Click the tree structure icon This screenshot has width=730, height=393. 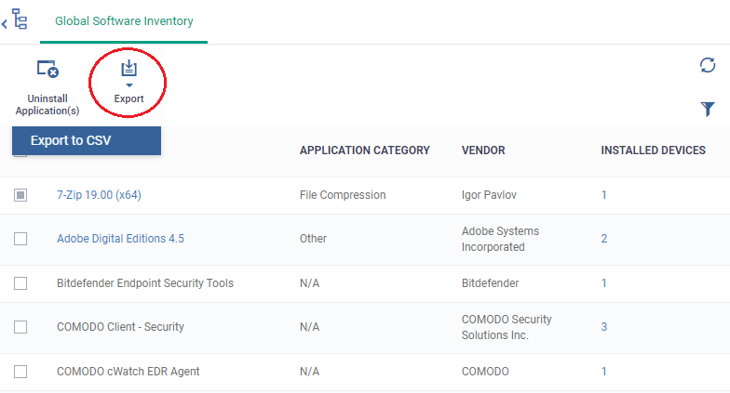point(20,20)
